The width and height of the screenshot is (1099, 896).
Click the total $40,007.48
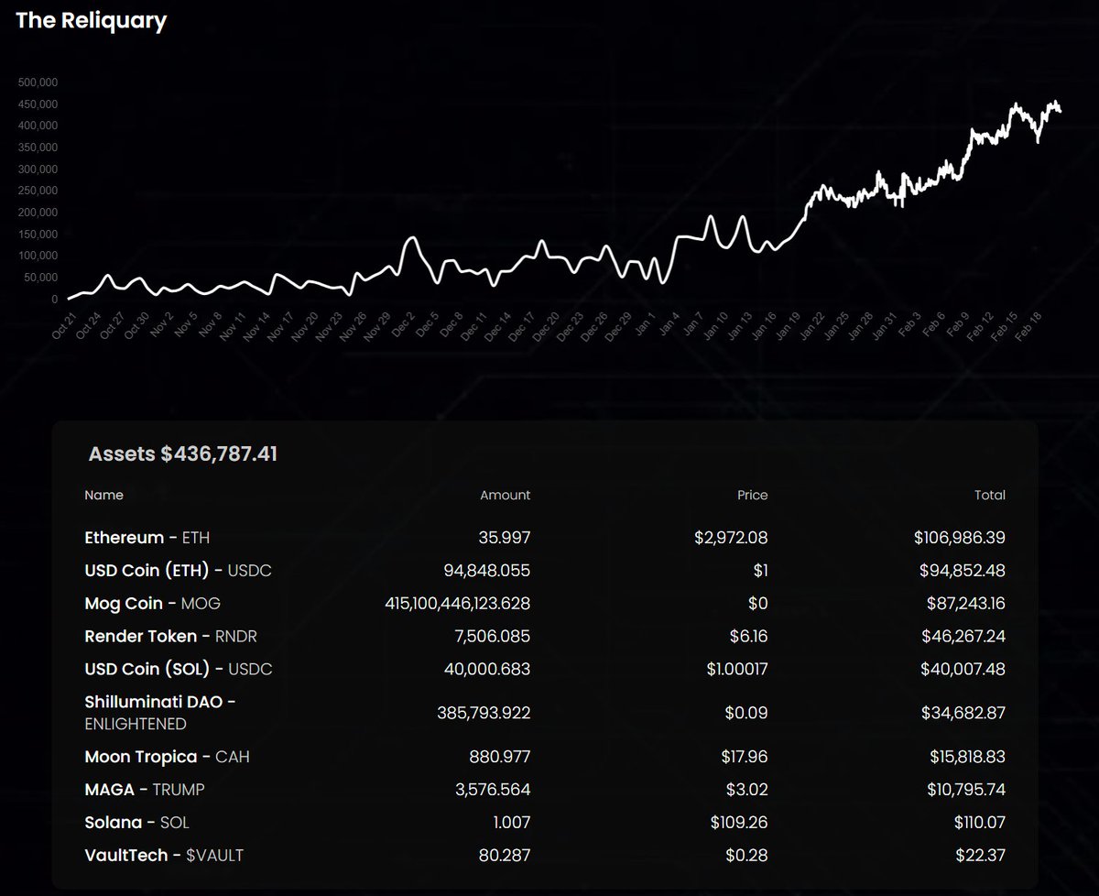[963, 669]
